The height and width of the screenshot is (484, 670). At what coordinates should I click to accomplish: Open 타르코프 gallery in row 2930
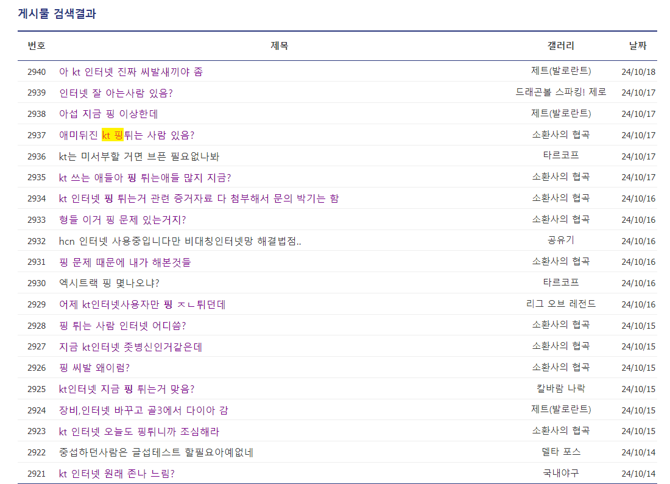tap(560, 282)
